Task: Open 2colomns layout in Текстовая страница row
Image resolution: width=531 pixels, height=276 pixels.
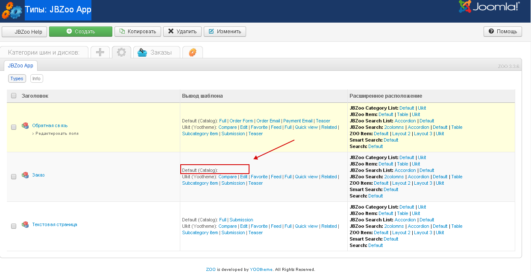Action: point(394,226)
